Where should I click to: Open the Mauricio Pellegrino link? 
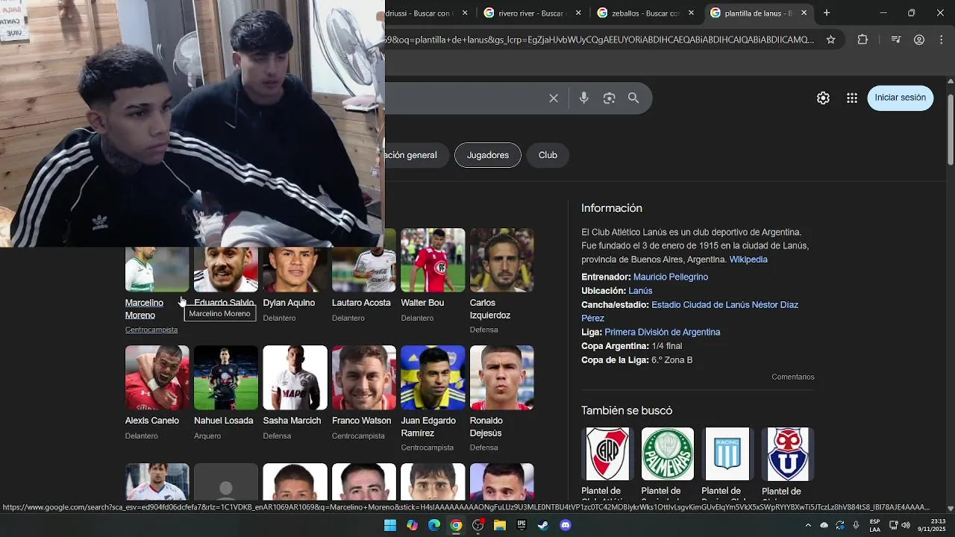(671, 277)
